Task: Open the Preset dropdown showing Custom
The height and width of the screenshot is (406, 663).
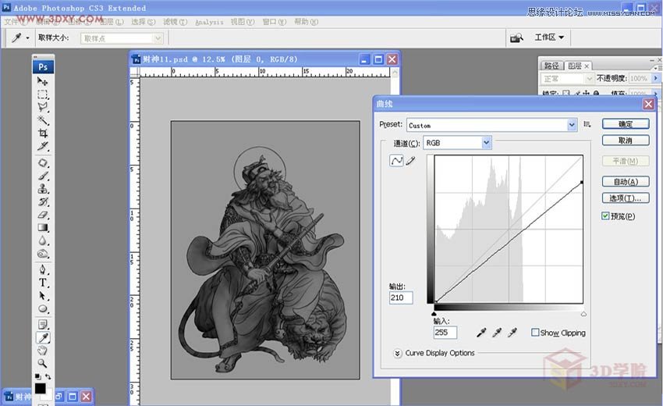Action: 491,125
